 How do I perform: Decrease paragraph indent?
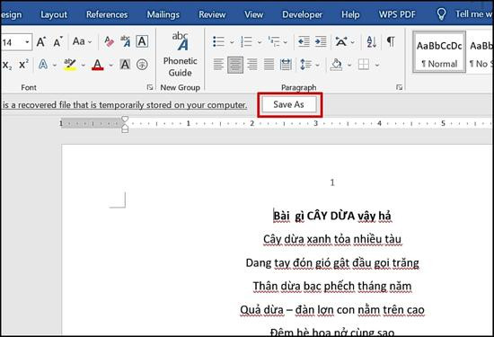click(x=304, y=41)
